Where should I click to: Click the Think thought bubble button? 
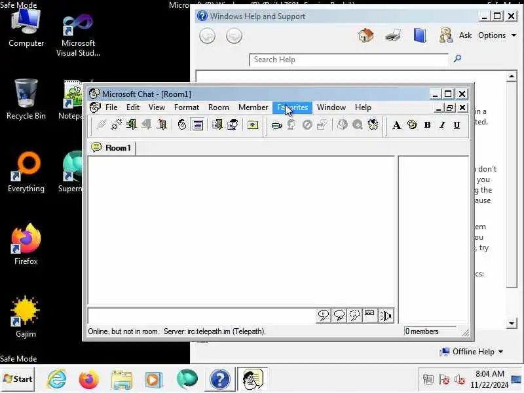coord(339,316)
